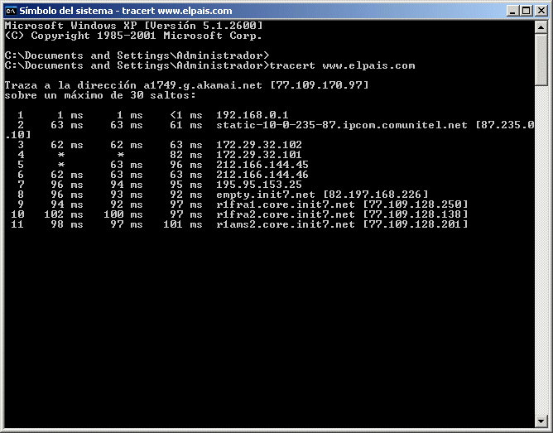Minimize the Símbolo del sistema window
The width and height of the screenshot is (553, 433).
click(509, 10)
